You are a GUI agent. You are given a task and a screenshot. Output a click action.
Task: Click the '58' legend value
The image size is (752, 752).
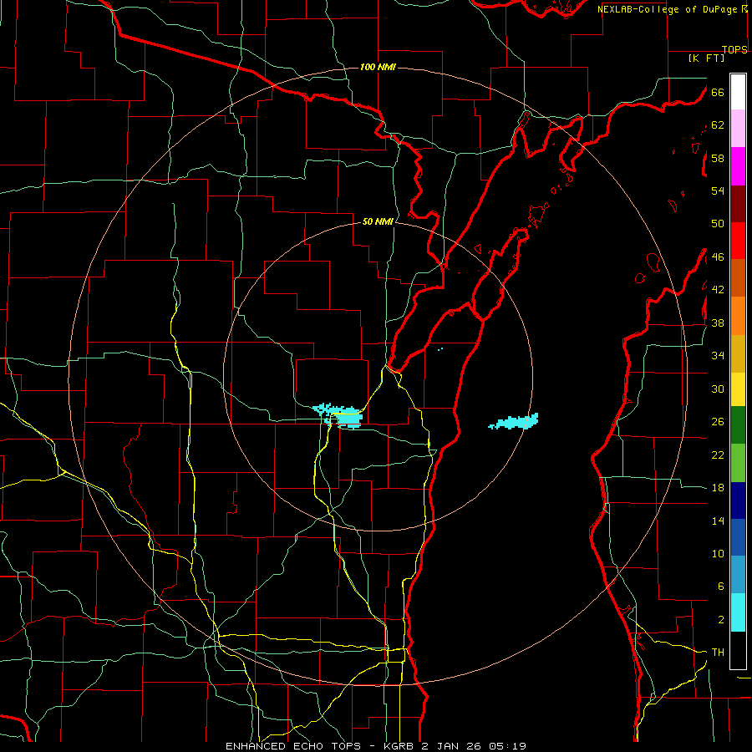[718, 158]
